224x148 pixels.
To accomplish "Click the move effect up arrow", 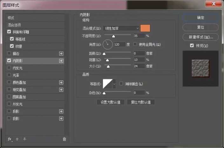I will click(18, 139).
